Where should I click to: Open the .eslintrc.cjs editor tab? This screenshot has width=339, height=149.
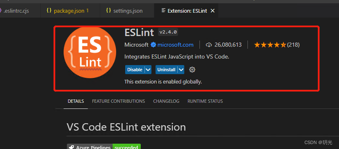point(20,11)
